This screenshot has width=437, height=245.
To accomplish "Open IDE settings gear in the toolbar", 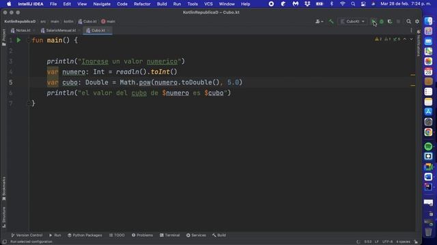I will [x=417, y=21].
